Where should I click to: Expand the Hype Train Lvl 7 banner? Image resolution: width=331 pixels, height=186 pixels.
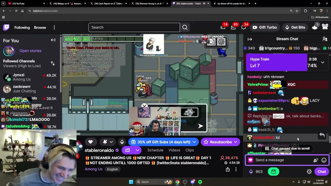click(x=322, y=62)
